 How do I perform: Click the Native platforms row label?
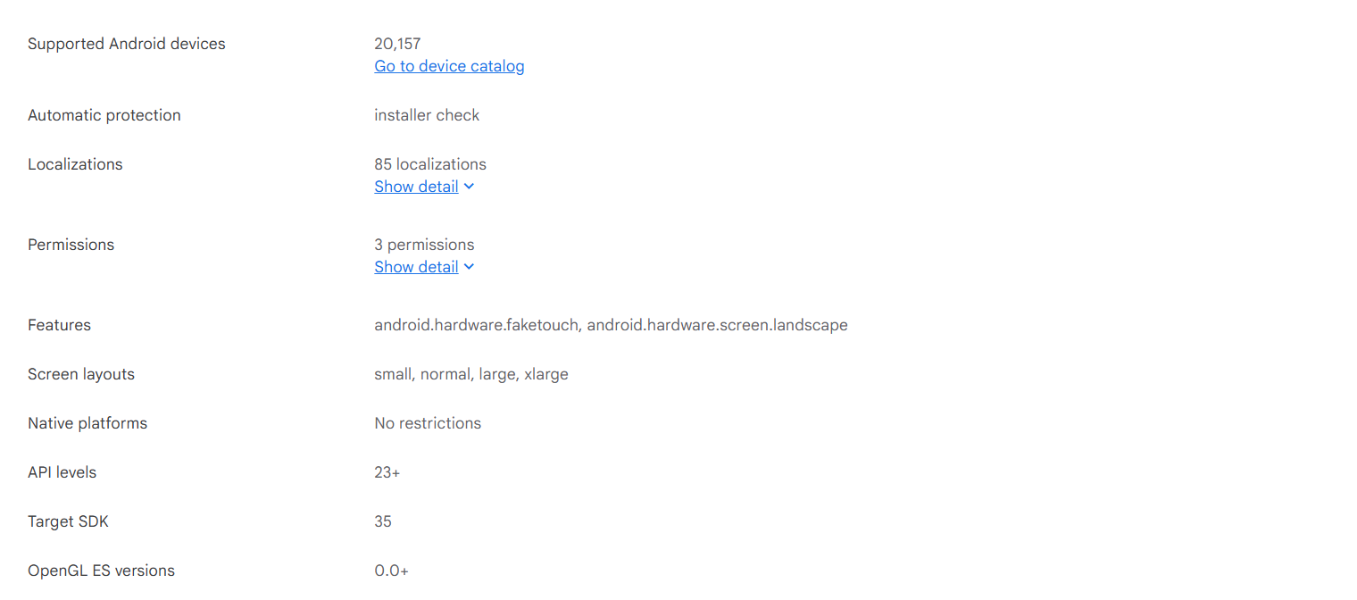point(87,423)
